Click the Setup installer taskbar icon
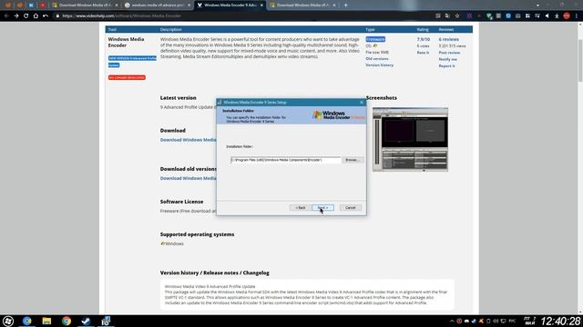Viewport: 583px width, 327px height. click(x=106, y=321)
